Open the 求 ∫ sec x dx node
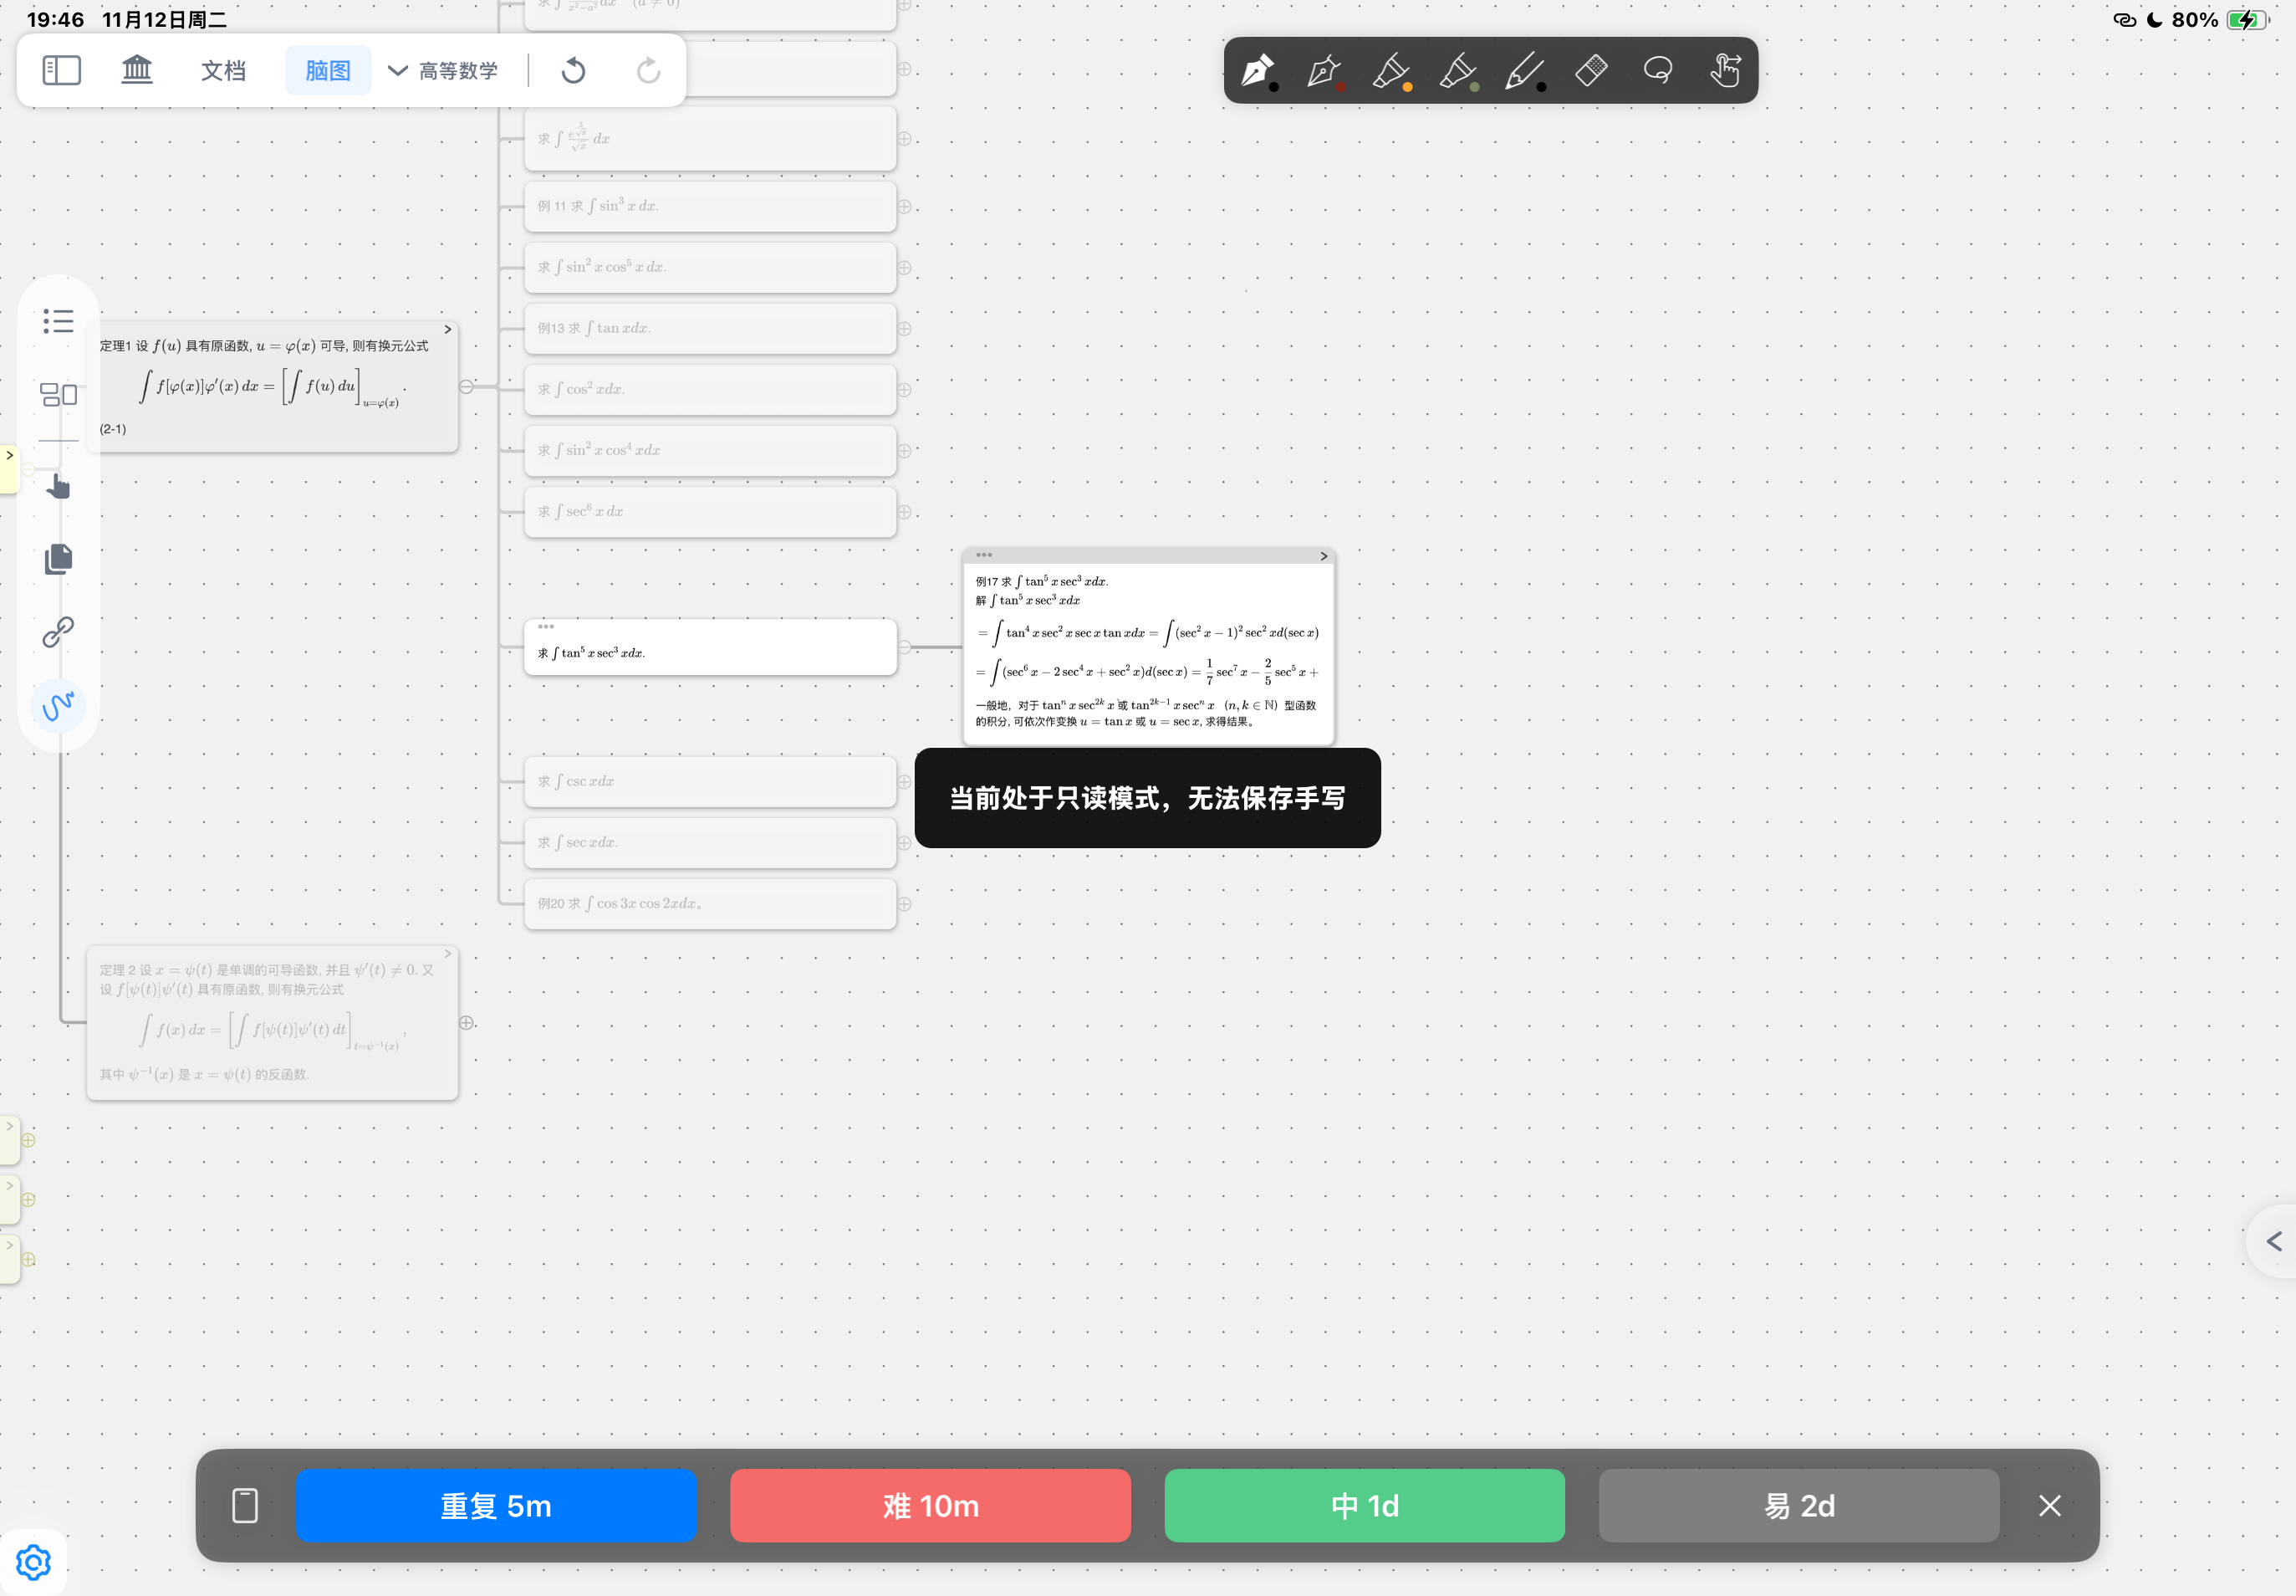Screen dimensions: 2296x1596 click(710, 842)
